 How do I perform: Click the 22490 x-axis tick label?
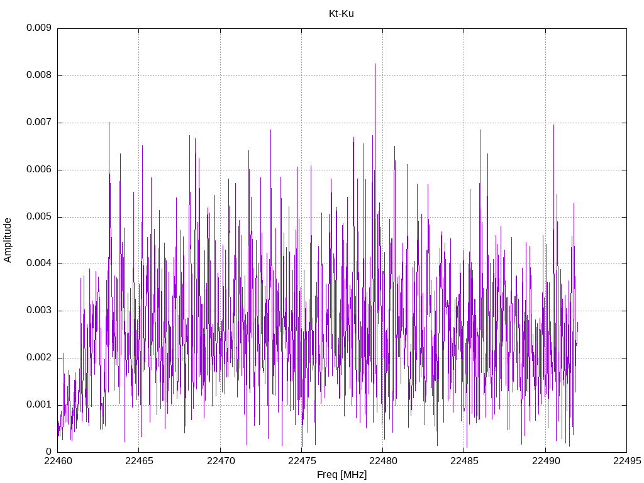[546, 461]
